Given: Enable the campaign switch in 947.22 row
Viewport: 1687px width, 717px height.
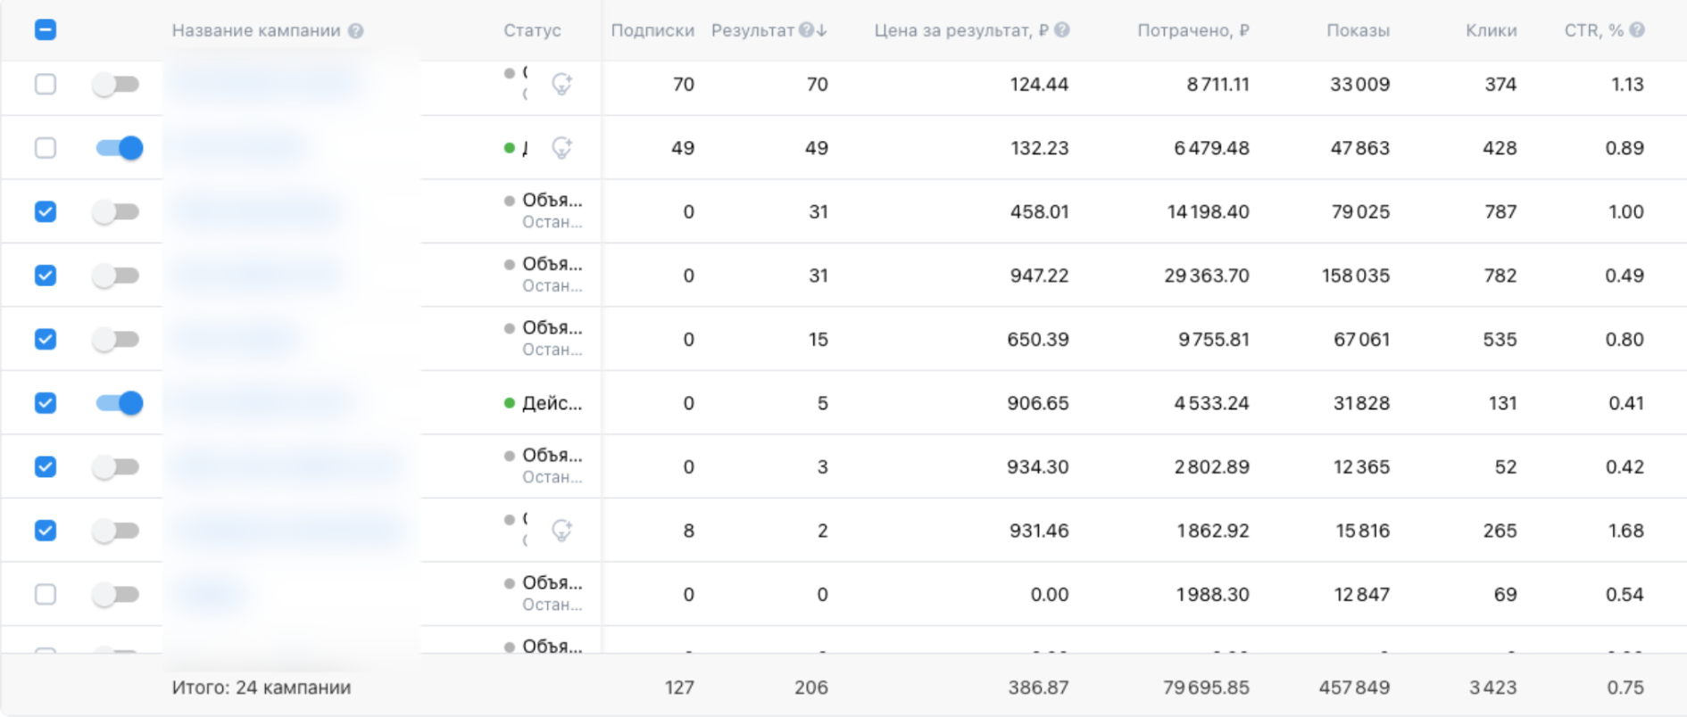Looking at the screenshot, I should point(117,276).
